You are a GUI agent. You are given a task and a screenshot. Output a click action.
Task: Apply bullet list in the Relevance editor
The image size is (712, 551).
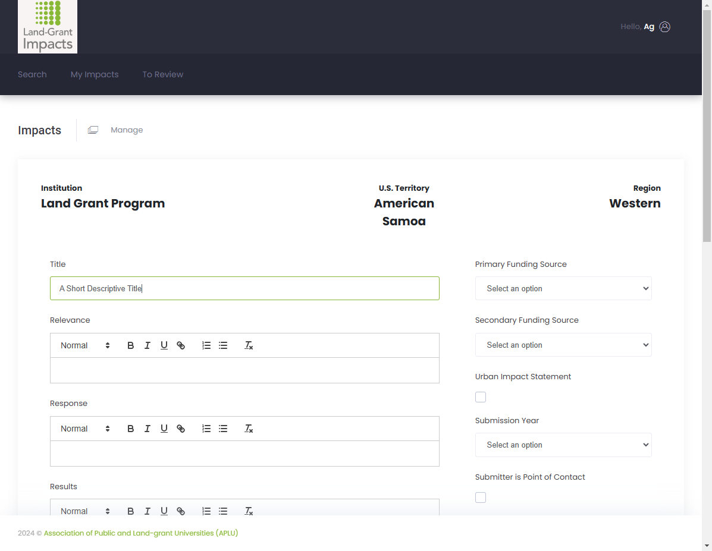223,345
